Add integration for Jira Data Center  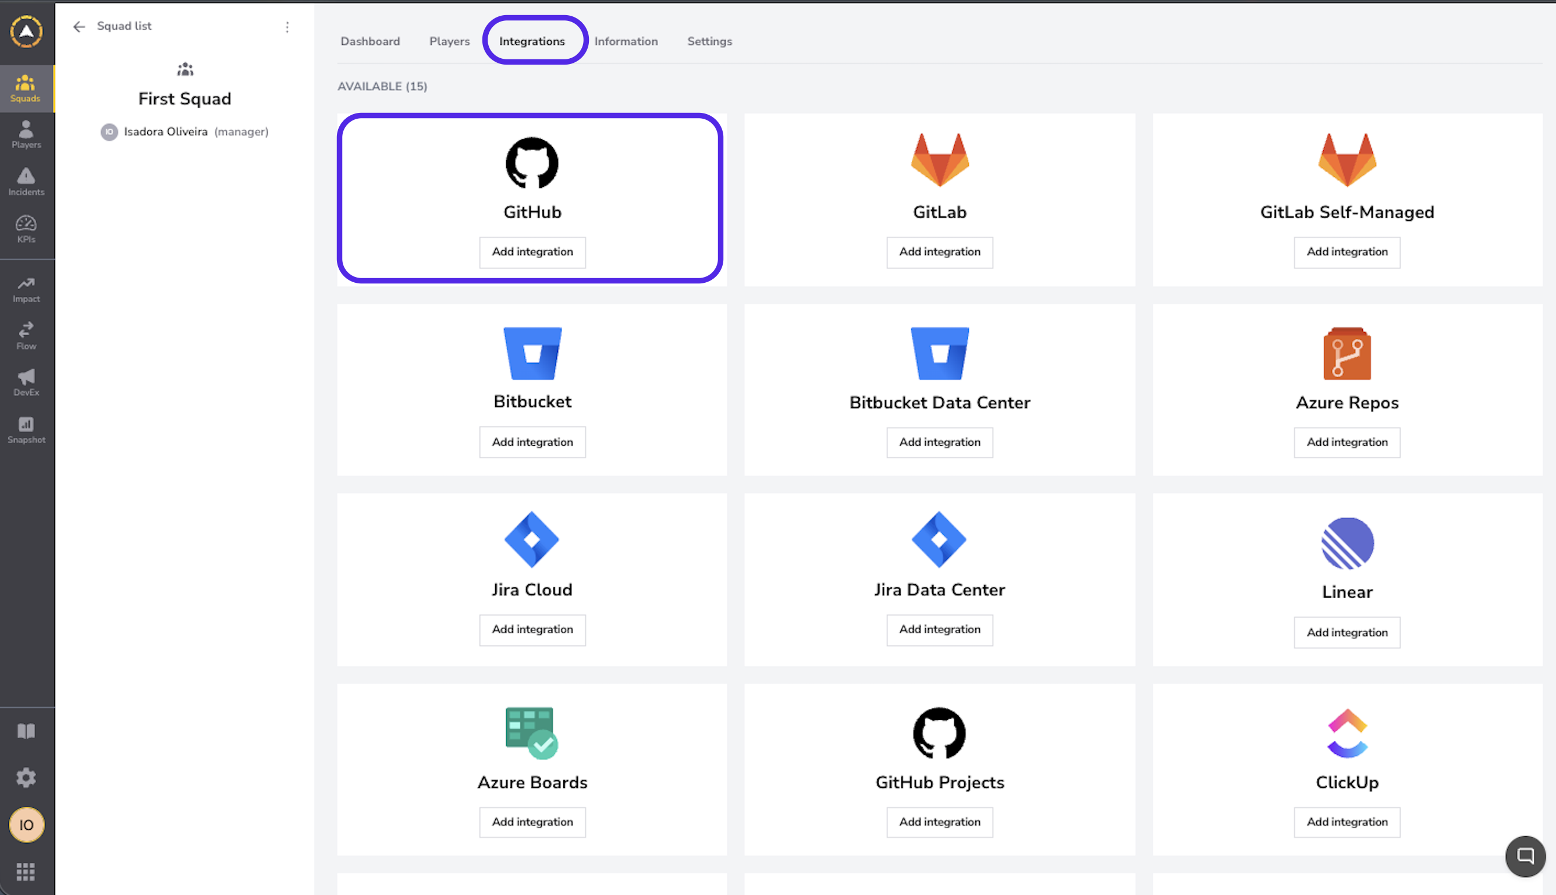tap(940, 630)
